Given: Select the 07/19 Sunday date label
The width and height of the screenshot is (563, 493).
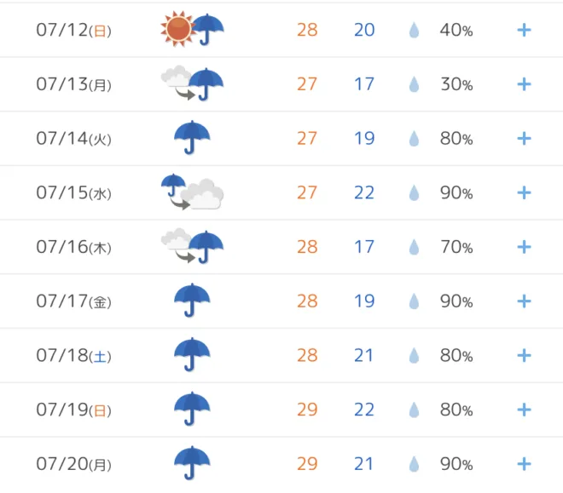Looking at the screenshot, I should click(x=73, y=410).
